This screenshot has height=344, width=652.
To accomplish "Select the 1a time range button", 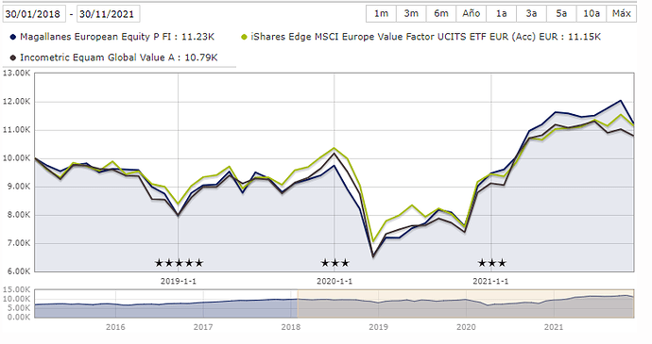I will 502,14.
